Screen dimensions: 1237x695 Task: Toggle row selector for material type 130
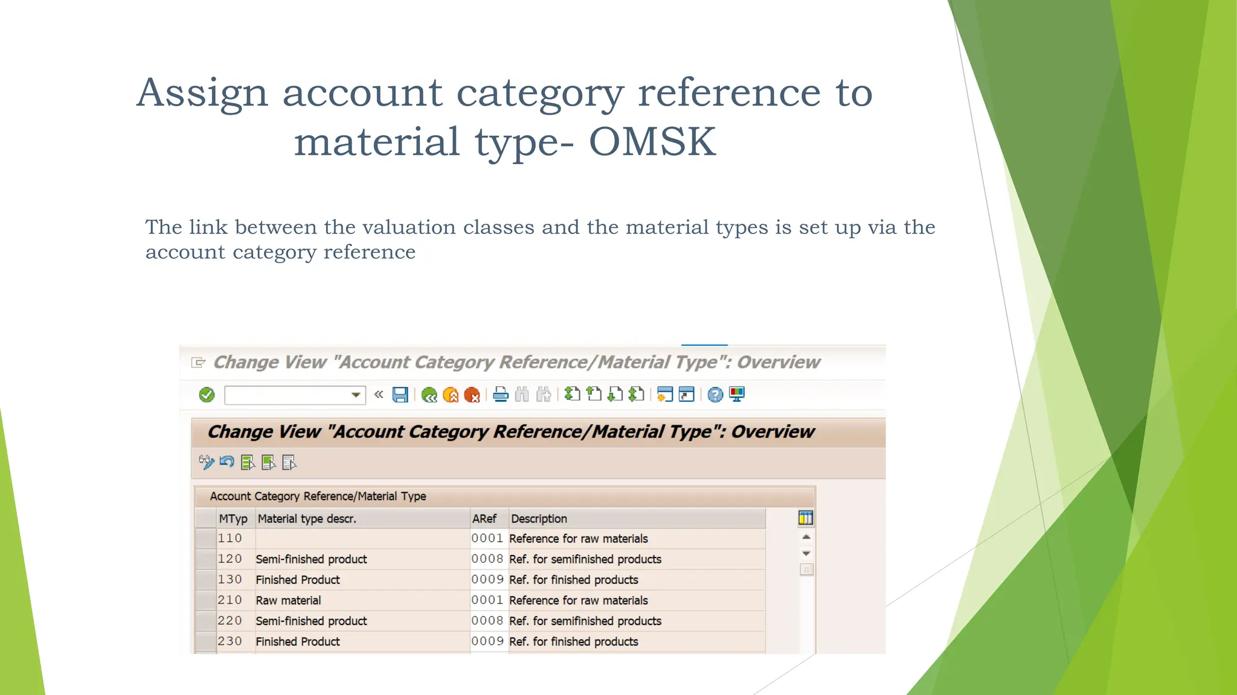click(206, 580)
